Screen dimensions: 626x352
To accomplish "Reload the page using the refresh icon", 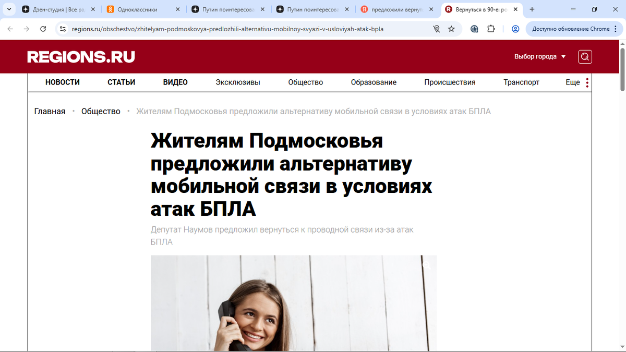I will tap(43, 29).
